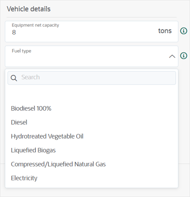
Task: Select Hydrotreated Vegetable Oil option
Action: coord(92,136)
